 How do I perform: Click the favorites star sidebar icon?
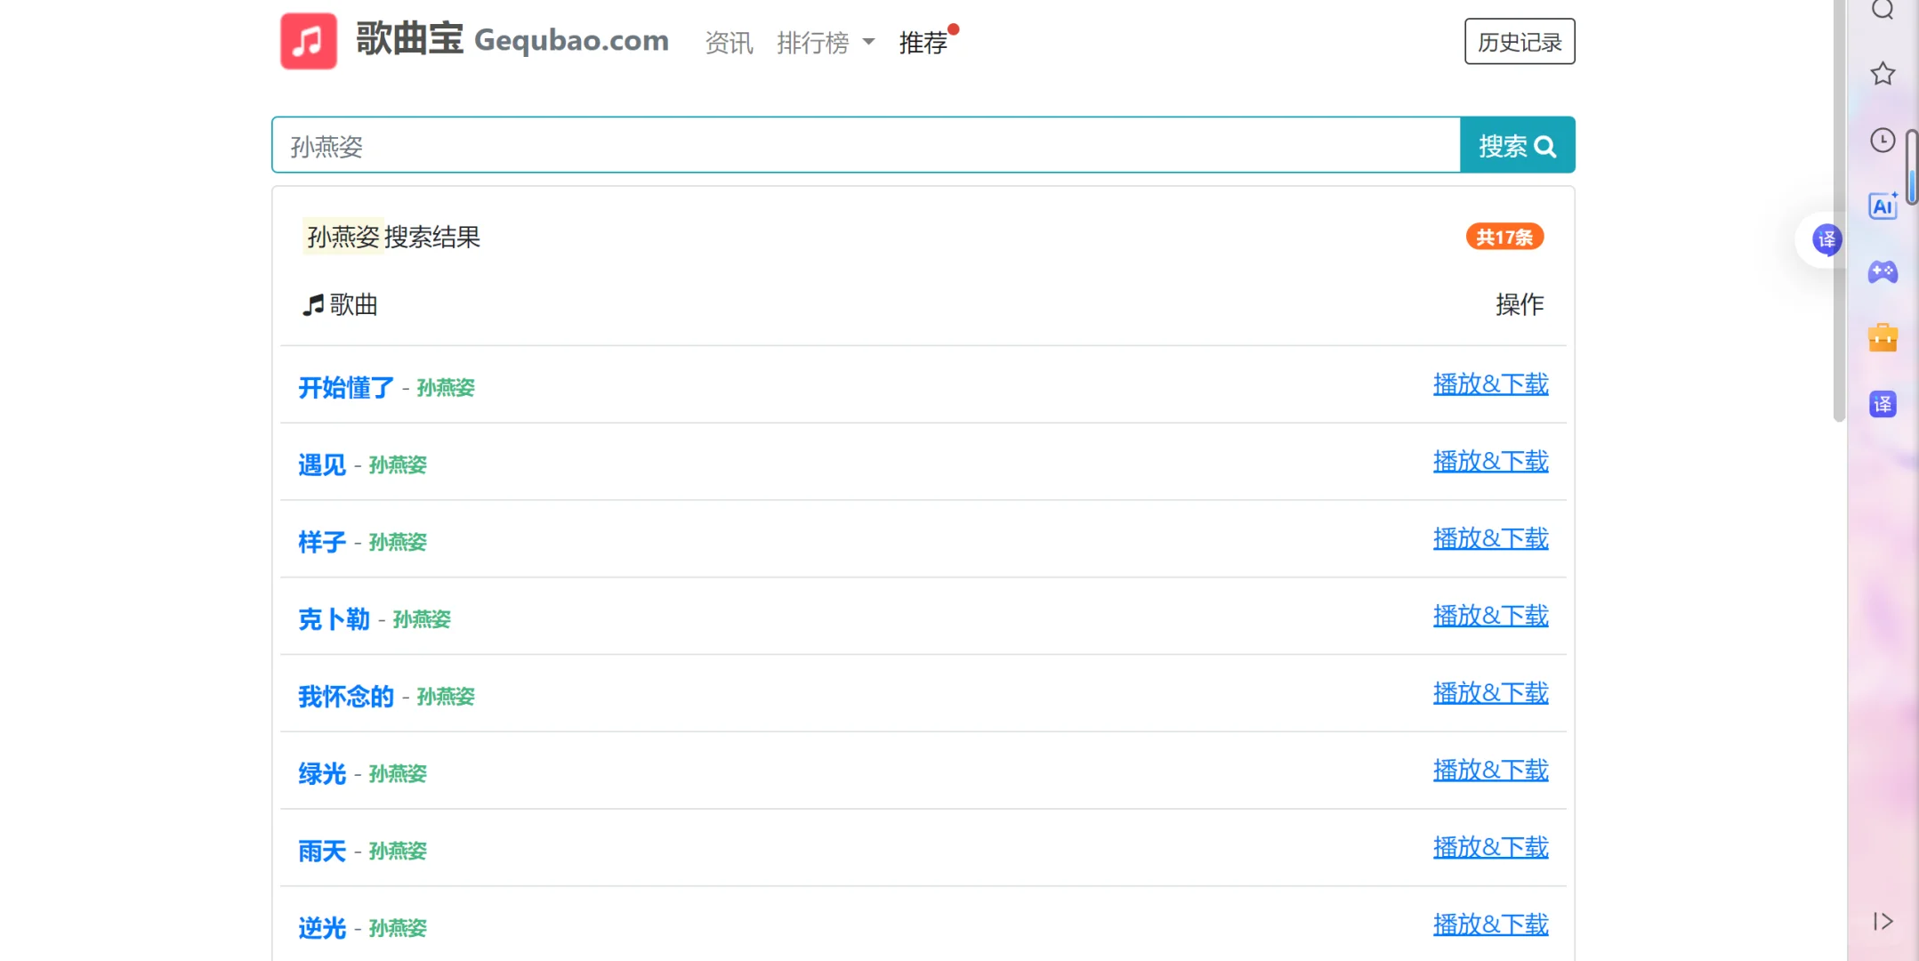click(1883, 74)
